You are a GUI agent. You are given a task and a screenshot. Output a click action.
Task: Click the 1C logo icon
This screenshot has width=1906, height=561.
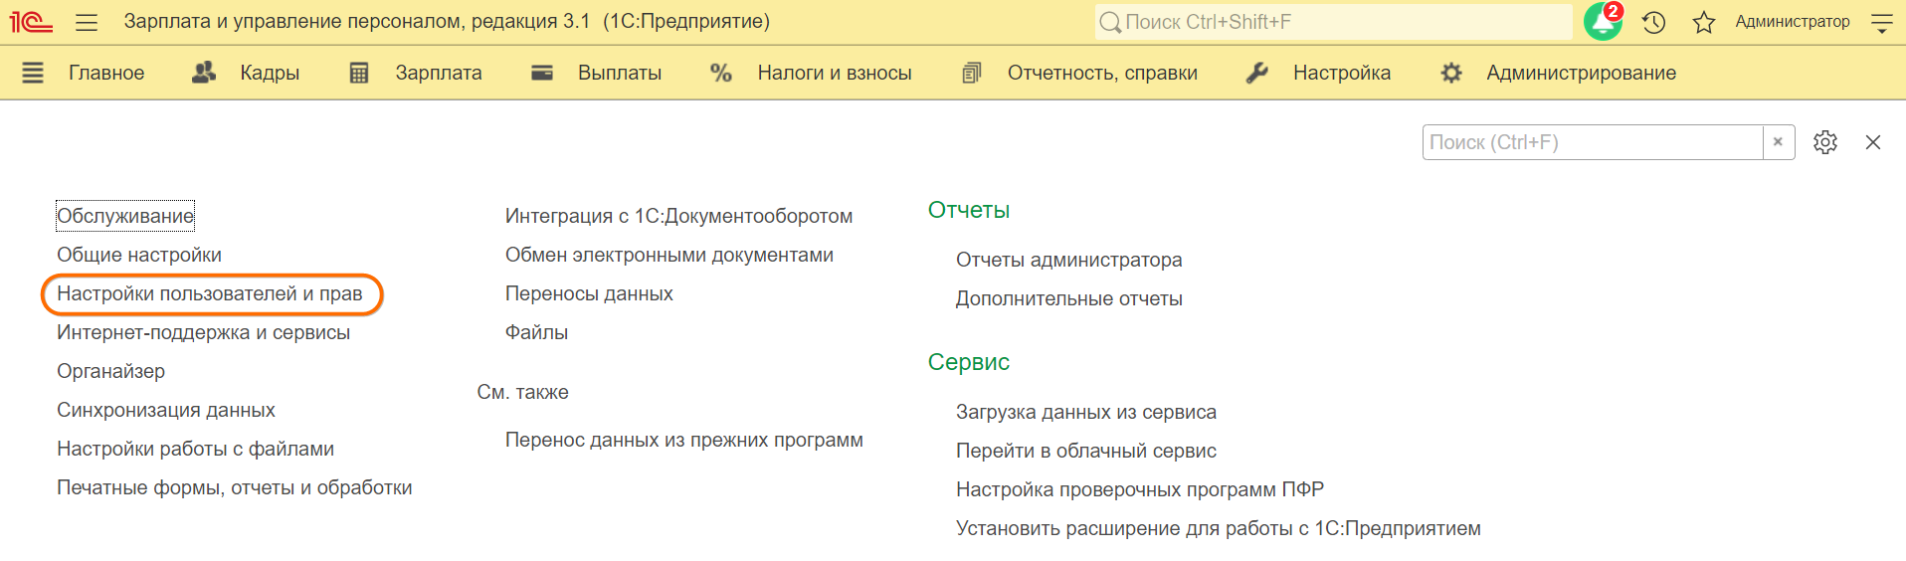[30, 21]
